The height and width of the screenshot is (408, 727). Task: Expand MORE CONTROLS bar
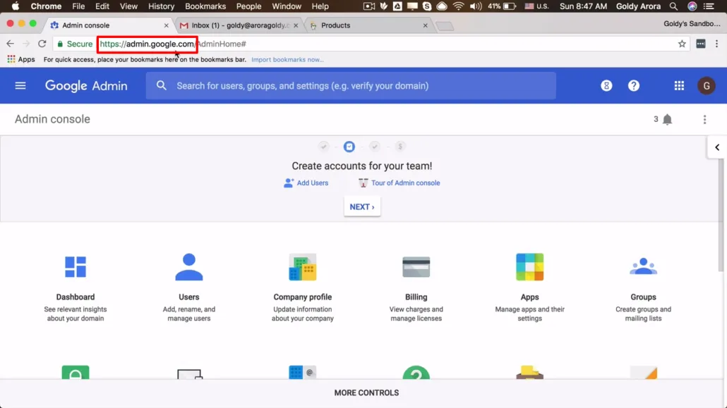coord(366,392)
